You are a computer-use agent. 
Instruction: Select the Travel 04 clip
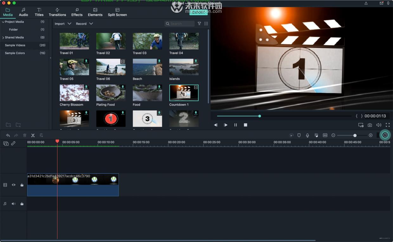click(x=184, y=41)
